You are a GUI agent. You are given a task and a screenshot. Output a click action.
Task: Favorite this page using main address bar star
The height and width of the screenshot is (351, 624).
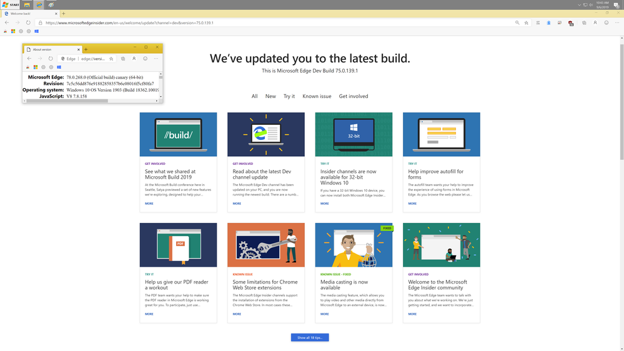(527, 22)
